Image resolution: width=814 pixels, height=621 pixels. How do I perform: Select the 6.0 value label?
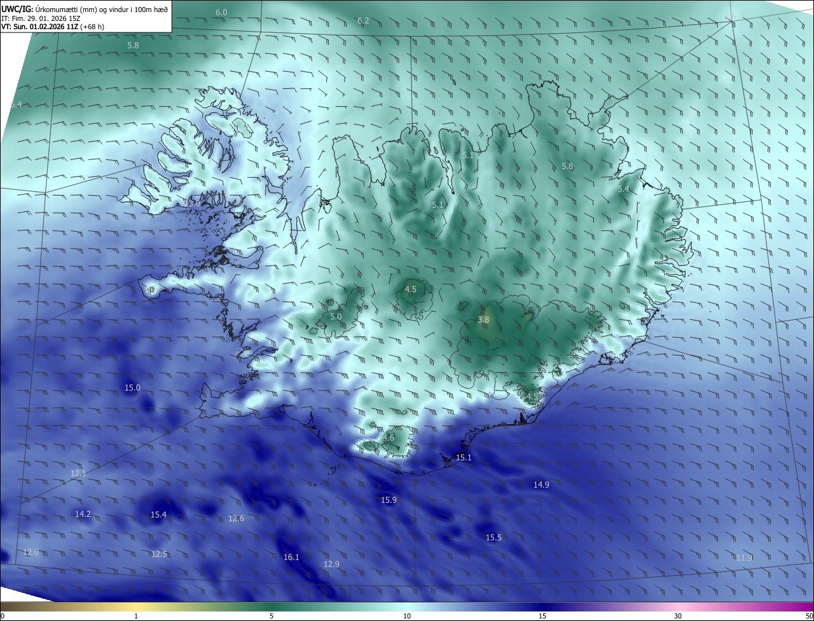[221, 13]
